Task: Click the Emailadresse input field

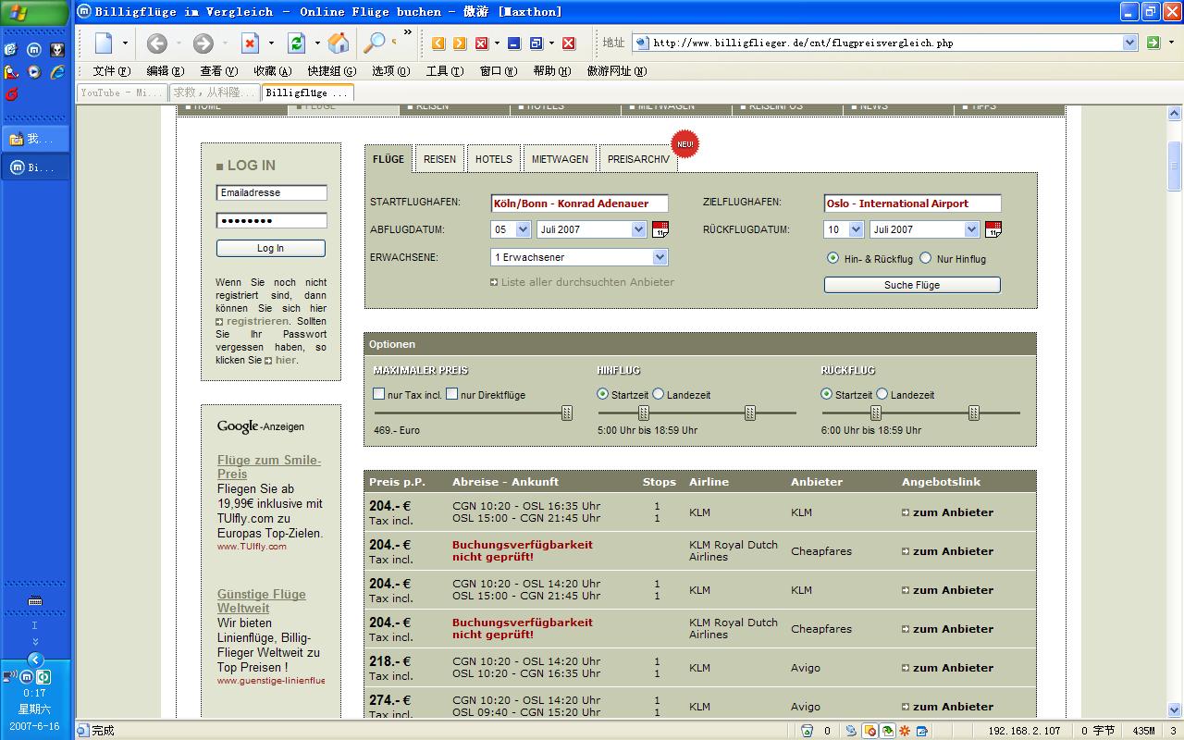Action: [x=271, y=192]
